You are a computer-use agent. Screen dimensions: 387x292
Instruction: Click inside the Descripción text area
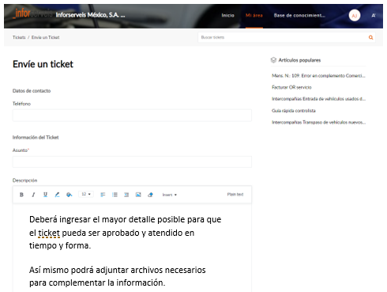pyautogui.click(x=132, y=248)
